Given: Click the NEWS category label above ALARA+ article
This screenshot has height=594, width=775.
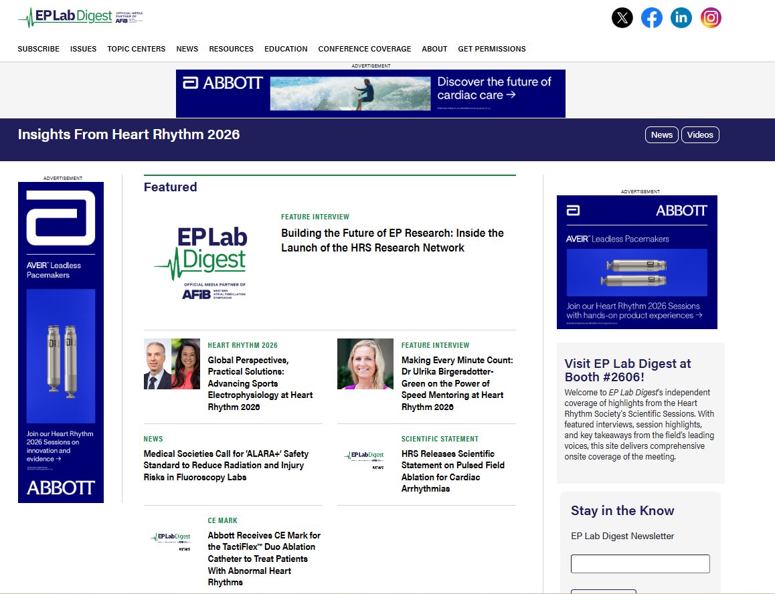Looking at the screenshot, I should pyautogui.click(x=153, y=439).
